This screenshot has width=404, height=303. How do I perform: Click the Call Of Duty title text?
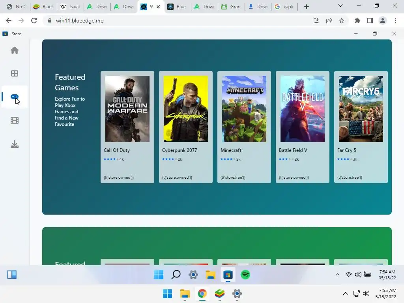[x=117, y=150]
